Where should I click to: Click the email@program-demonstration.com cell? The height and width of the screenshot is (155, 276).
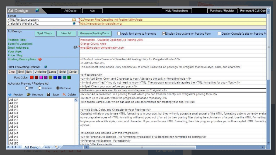pos(173,47)
